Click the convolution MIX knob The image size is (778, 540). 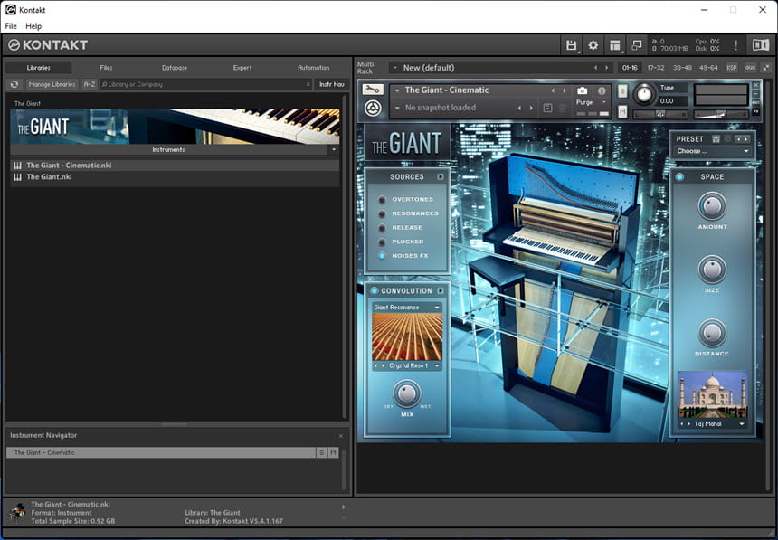click(407, 393)
